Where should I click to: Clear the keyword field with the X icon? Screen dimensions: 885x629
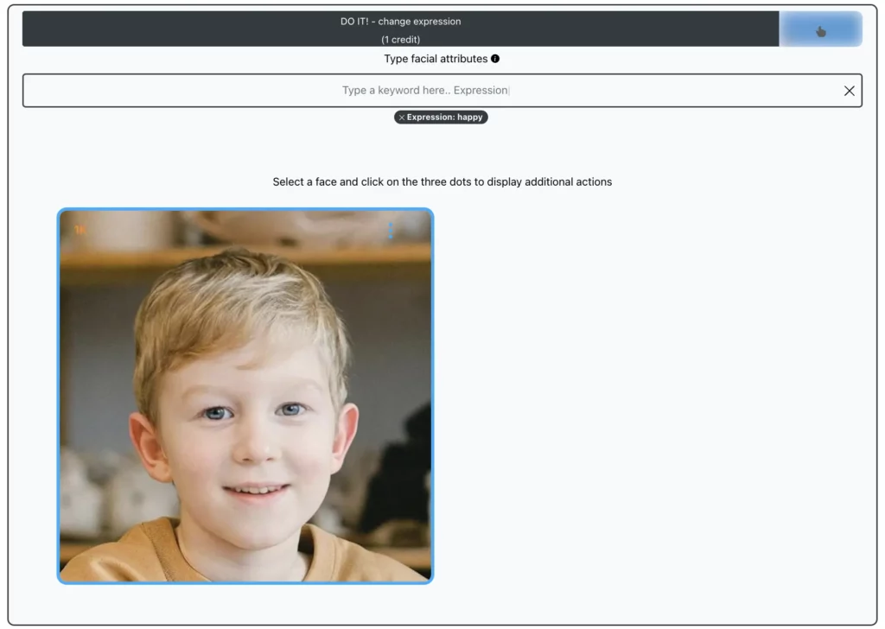point(850,90)
